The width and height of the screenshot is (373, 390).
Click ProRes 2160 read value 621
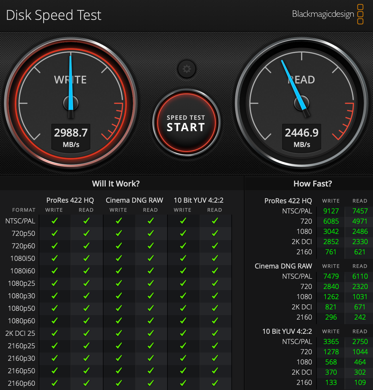(x=360, y=252)
